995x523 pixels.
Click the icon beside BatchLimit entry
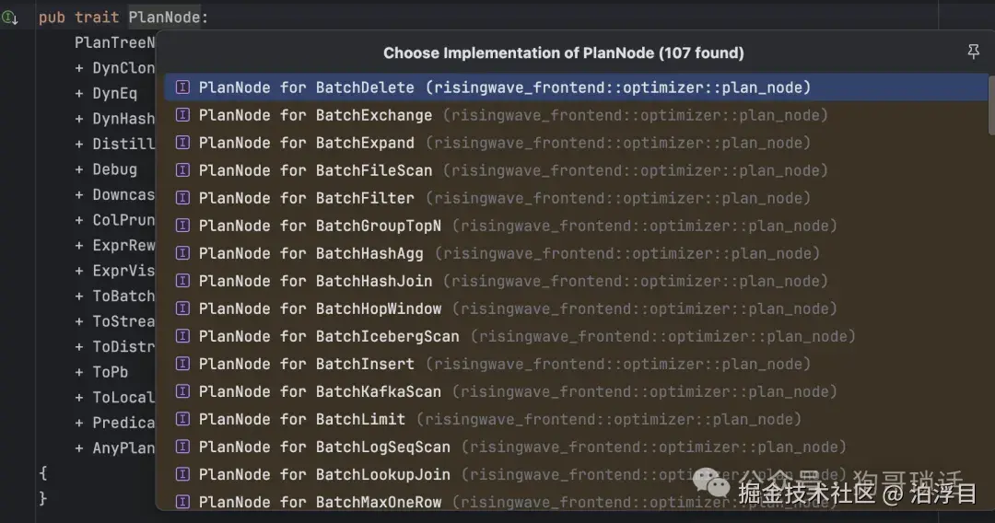(182, 419)
